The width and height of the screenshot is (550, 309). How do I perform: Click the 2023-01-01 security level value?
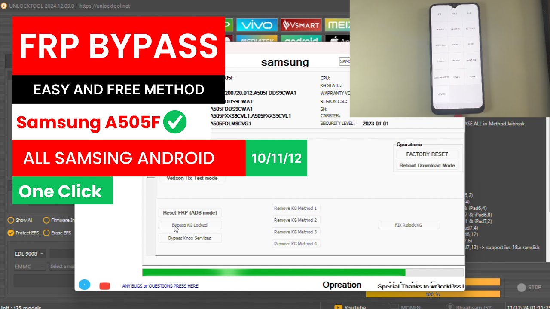376,124
